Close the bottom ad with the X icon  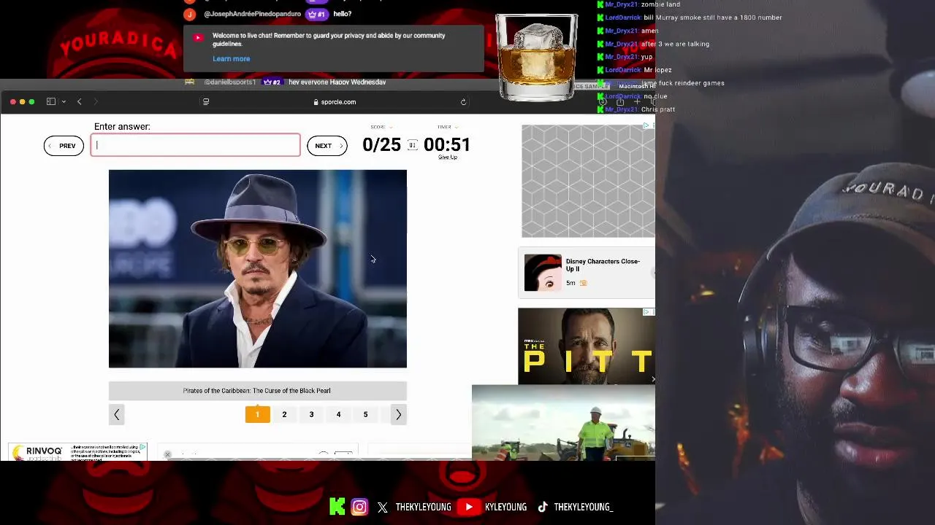(x=167, y=455)
